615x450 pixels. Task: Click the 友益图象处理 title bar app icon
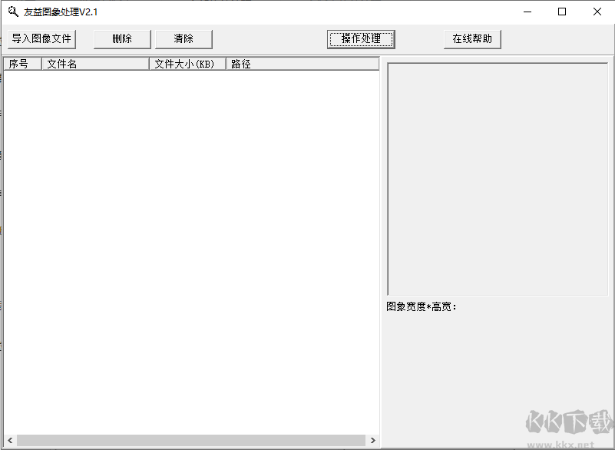click(13, 12)
